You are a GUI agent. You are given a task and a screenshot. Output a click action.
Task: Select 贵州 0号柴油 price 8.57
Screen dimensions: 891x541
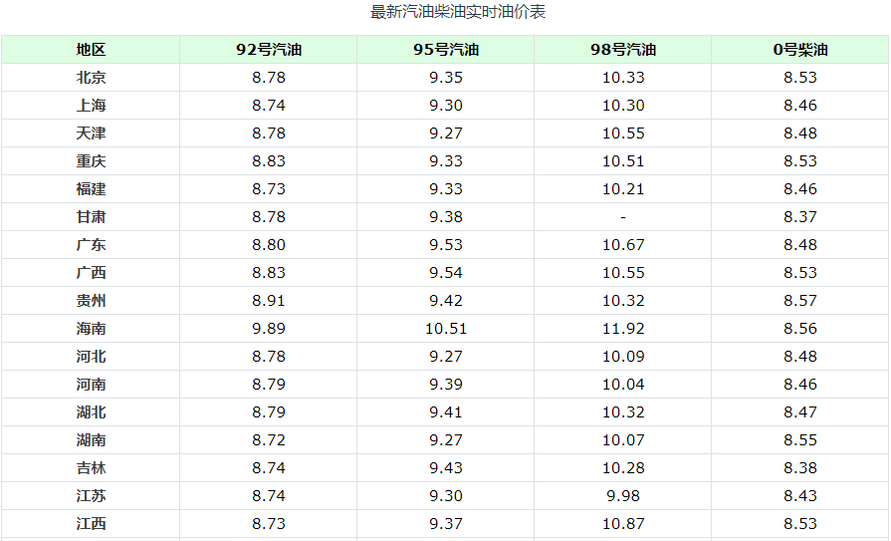800,300
